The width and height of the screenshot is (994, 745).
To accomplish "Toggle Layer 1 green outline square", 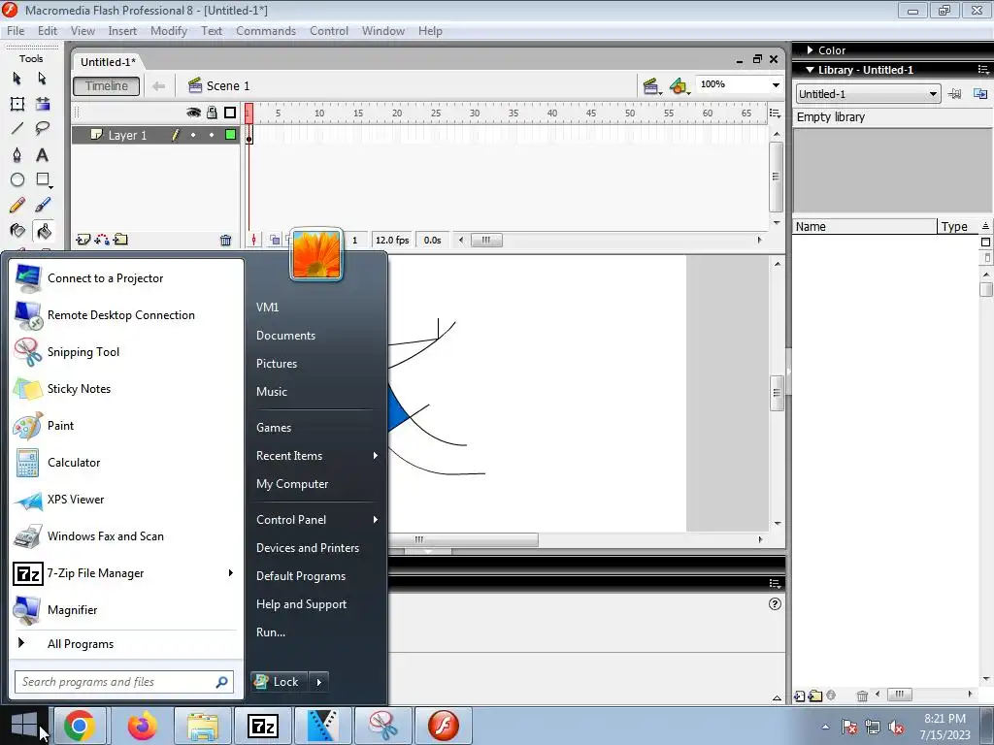I will pos(231,134).
